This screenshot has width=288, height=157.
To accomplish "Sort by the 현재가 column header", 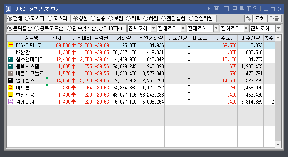I will 60,38.
